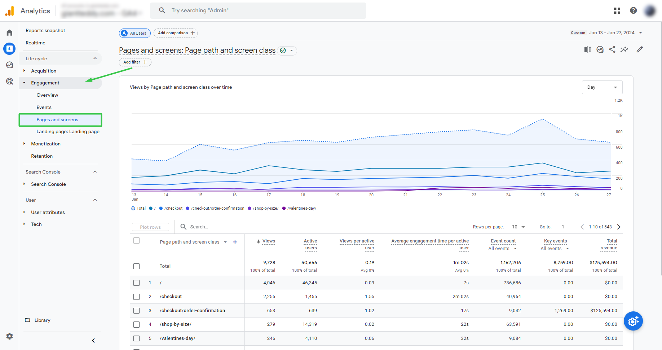Tick the checkbox for row /
Viewport: 662px width, 350px height.
136,283
